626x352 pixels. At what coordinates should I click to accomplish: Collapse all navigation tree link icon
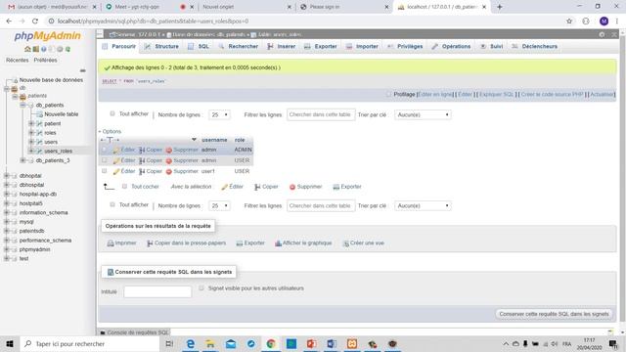[82, 70]
